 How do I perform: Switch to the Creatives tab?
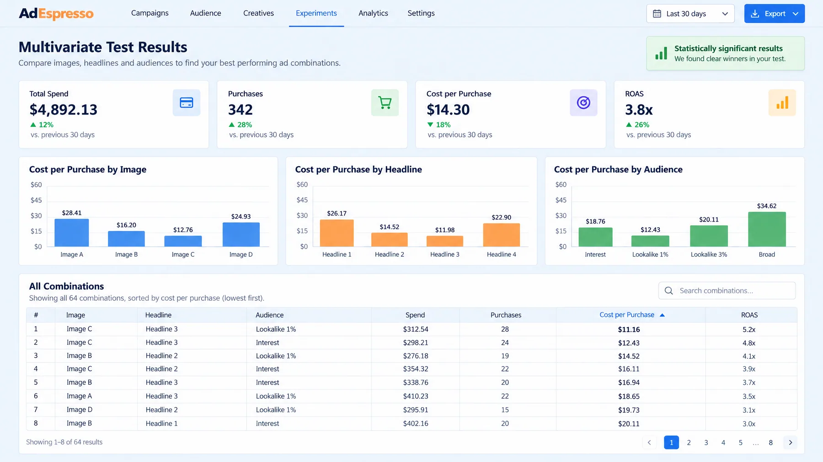coord(258,13)
